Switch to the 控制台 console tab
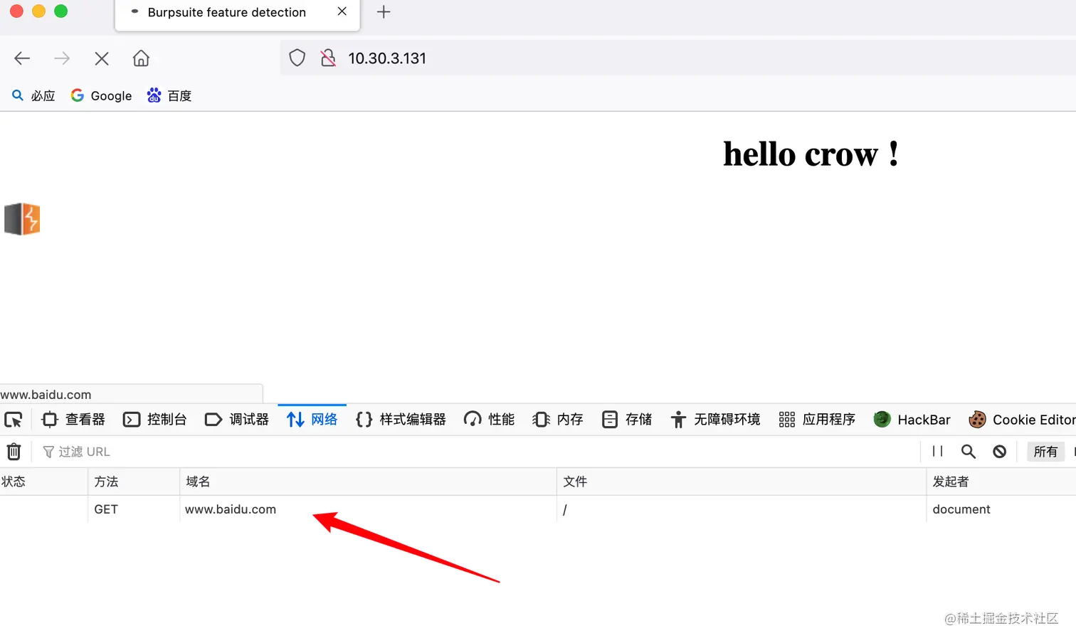 click(x=155, y=420)
